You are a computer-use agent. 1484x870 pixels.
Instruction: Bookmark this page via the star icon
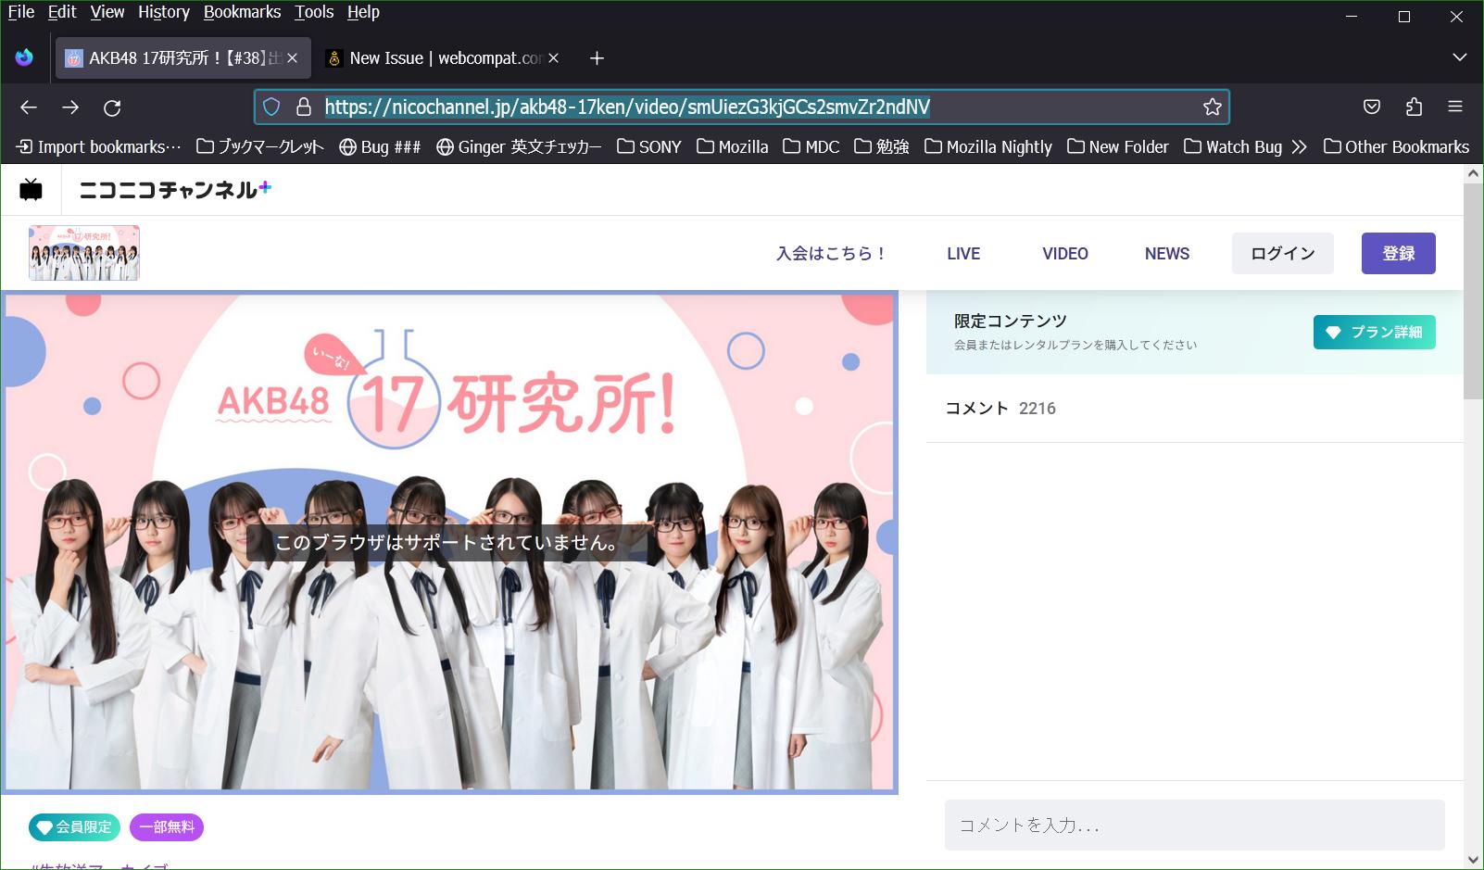click(1212, 107)
